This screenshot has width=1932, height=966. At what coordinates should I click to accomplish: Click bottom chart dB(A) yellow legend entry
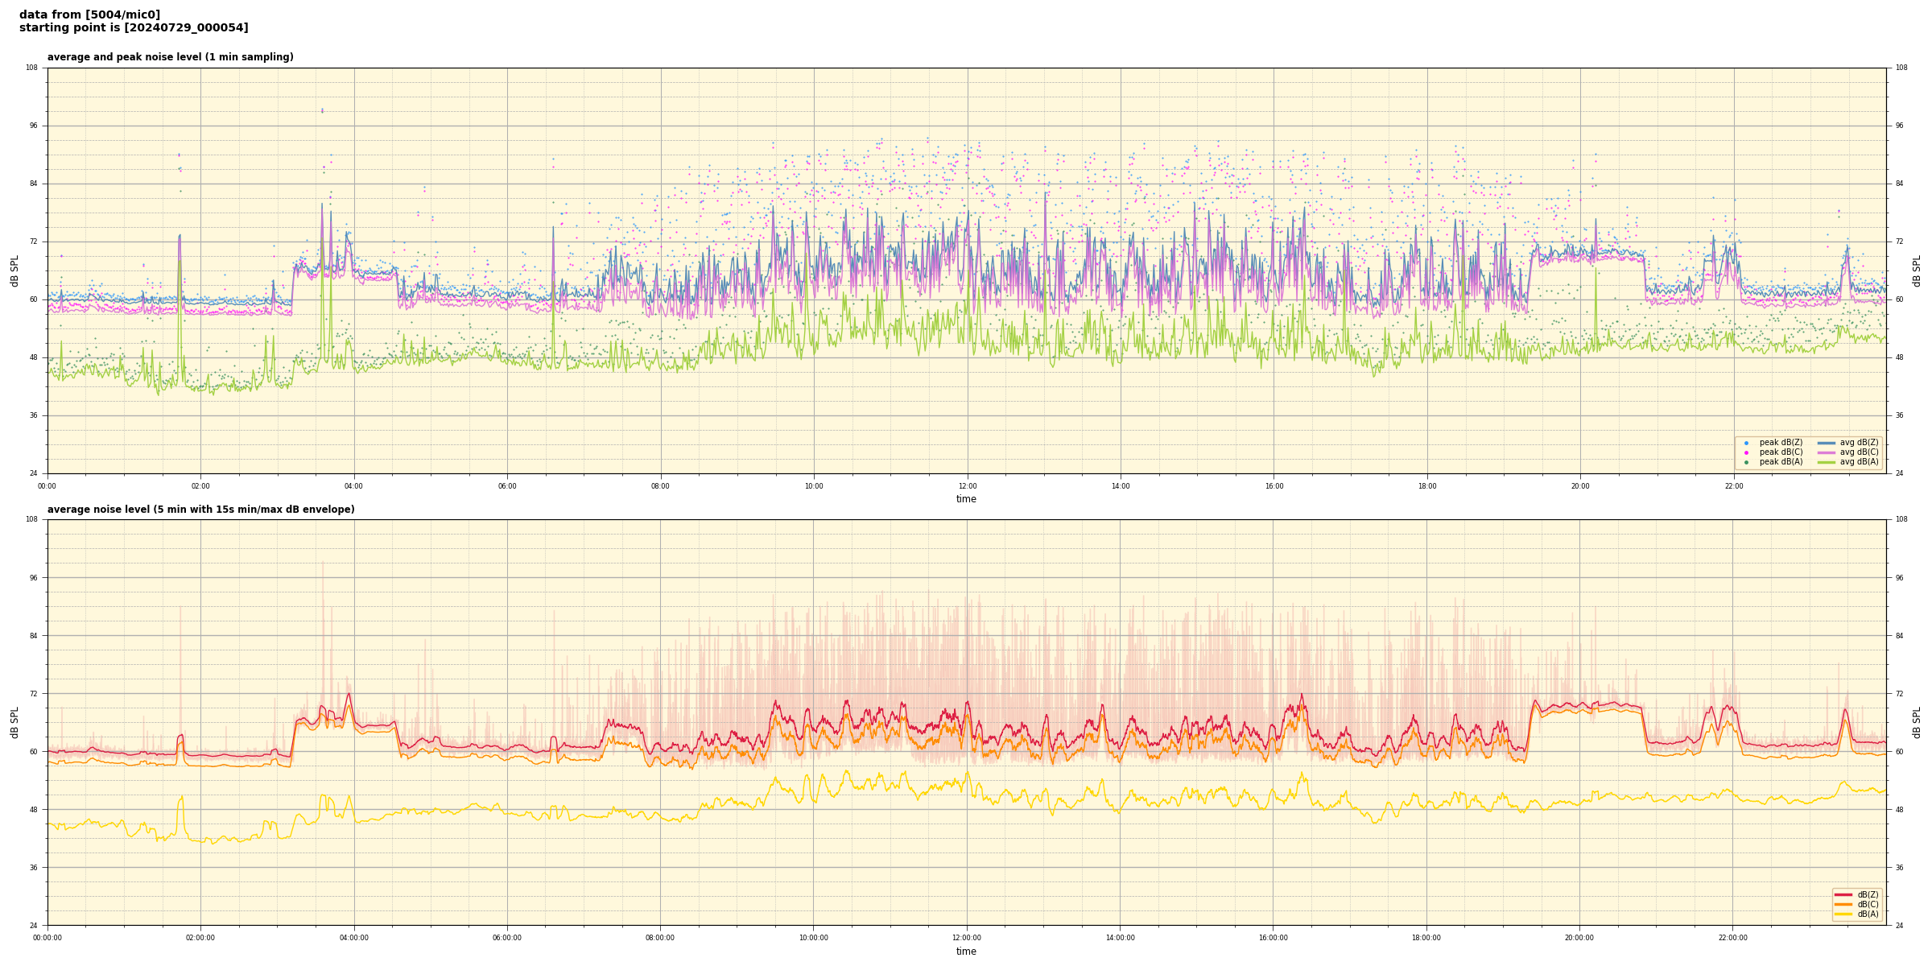[1843, 914]
